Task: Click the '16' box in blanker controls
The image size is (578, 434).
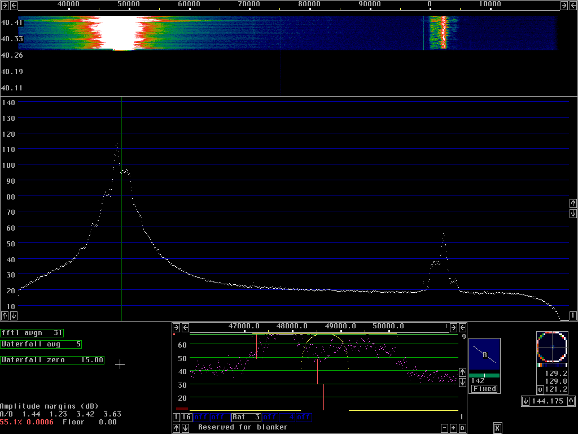Action: coord(186,418)
